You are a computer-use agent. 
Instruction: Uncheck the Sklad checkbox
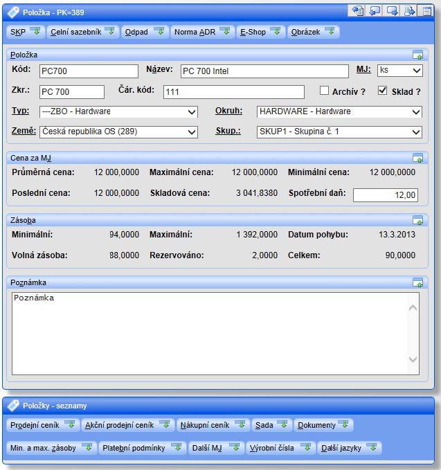(382, 91)
